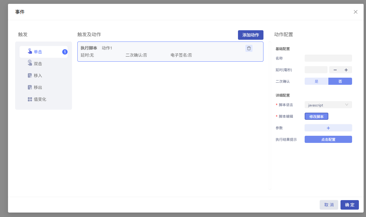The height and width of the screenshot is (217, 366).
Task: Delete 动作1 with the trash icon
Action: (x=249, y=48)
